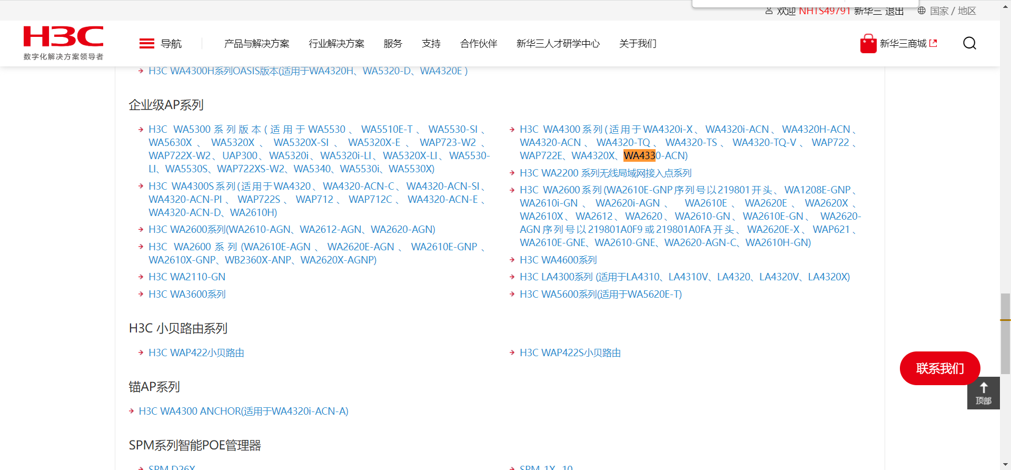This screenshot has width=1011, height=470.
Task: Open the H3C WAP422小贝路由 link
Action: coord(196,353)
